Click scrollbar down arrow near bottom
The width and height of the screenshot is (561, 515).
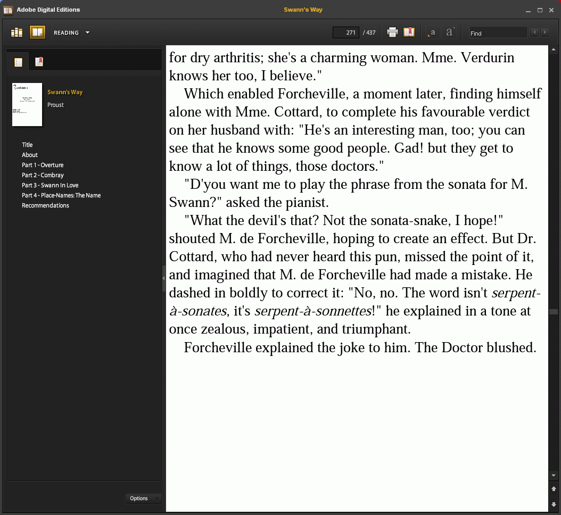554,475
